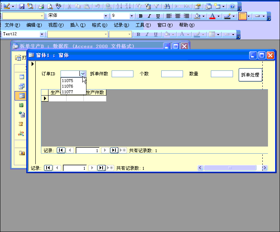Open the 视图(V) menu
This screenshot has width=280, height=232.
click(x=56, y=25)
